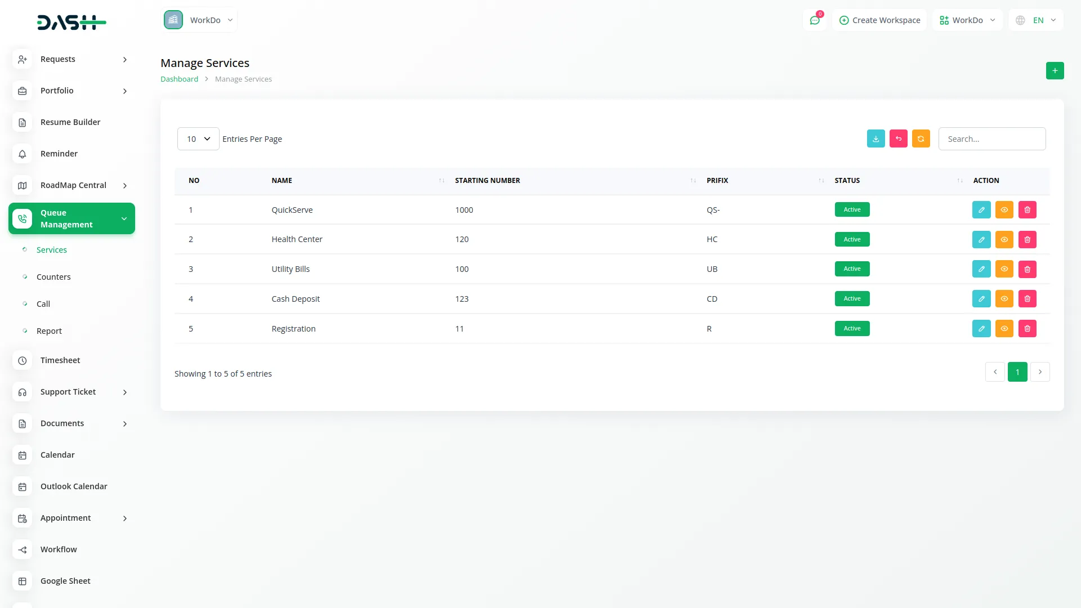The width and height of the screenshot is (1081, 608).
Task: Click into the Search input field
Action: pyautogui.click(x=991, y=138)
